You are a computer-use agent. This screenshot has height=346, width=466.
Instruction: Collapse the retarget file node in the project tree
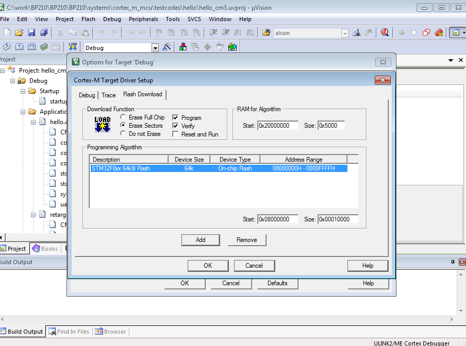point(34,215)
